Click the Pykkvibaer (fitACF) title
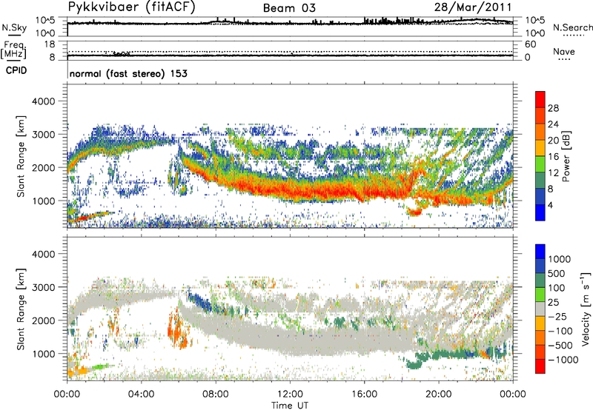Screen dimensions: 593x410 132,7
